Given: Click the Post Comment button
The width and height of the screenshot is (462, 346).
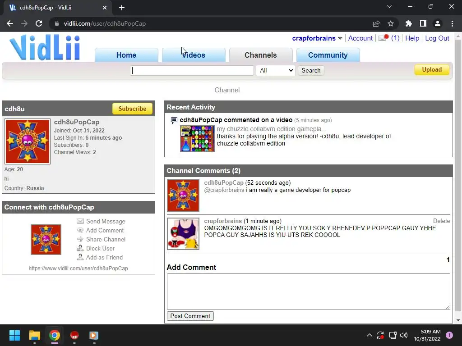Looking at the screenshot, I should tap(190, 316).
